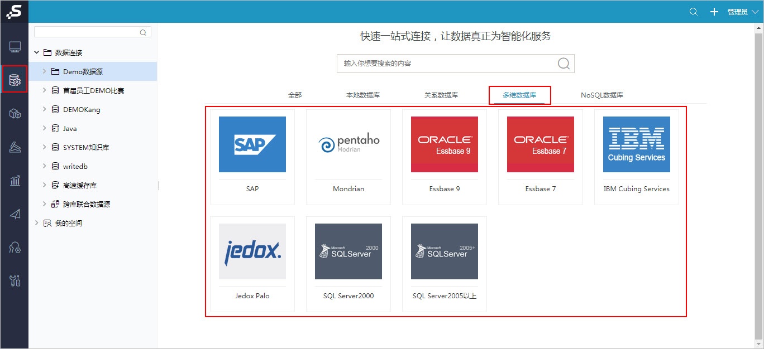Click the database icon beside SYSTEM知识库
This screenshot has width=764, height=349.
click(x=55, y=147)
